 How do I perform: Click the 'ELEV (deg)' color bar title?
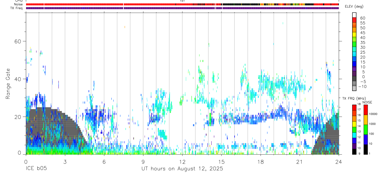(x=354, y=6)
